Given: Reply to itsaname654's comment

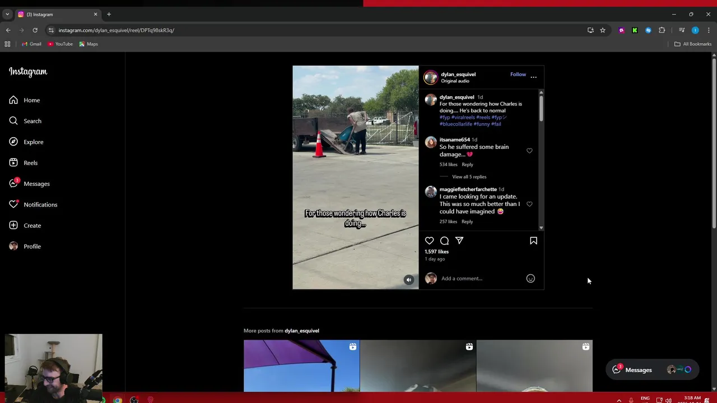Looking at the screenshot, I should click(x=467, y=165).
